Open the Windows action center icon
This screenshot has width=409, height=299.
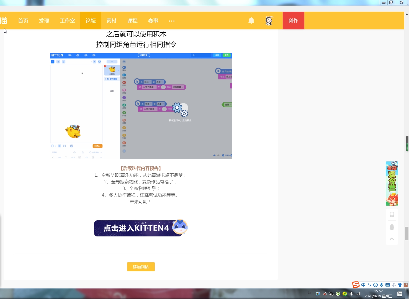click(400, 294)
